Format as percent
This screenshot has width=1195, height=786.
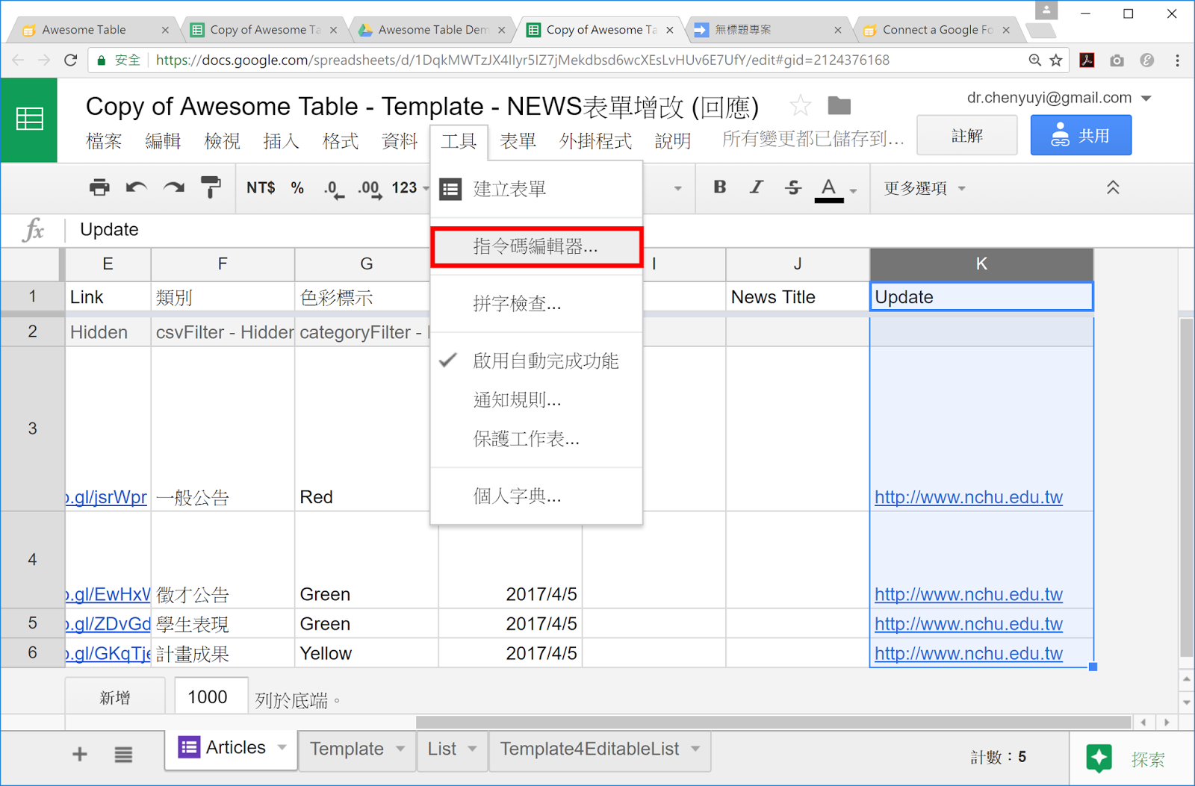click(x=297, y=188)
